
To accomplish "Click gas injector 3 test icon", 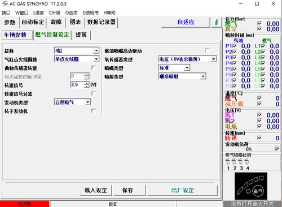I will 241,162.
